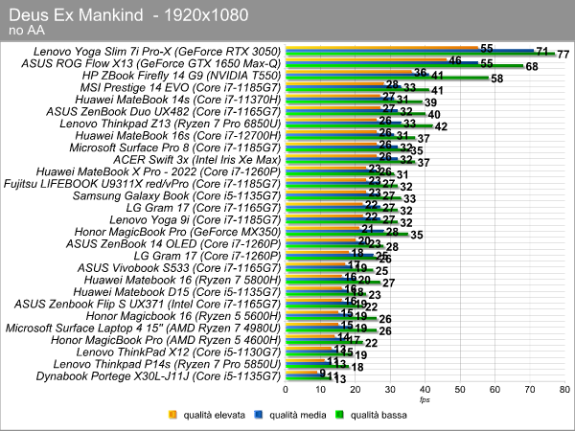Select the Huawei MateBook X Pro - 2022 label
The width and height of the screenshot is (575, 431).
[x=158, y=171]
